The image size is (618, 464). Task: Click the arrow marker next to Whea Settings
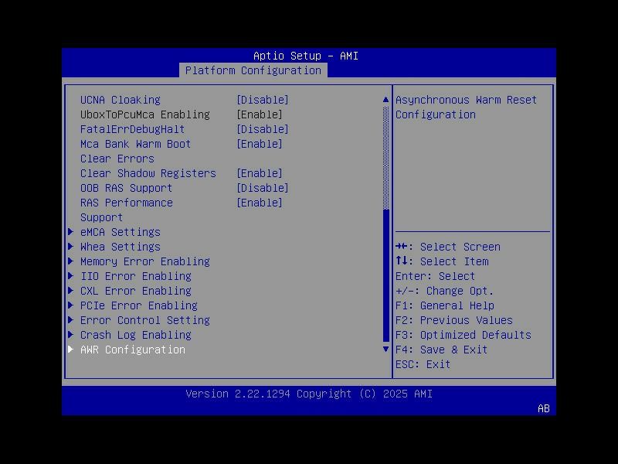(x=70, y=247)
